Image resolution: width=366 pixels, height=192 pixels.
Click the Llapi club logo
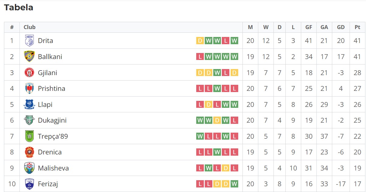pos(30,104)
